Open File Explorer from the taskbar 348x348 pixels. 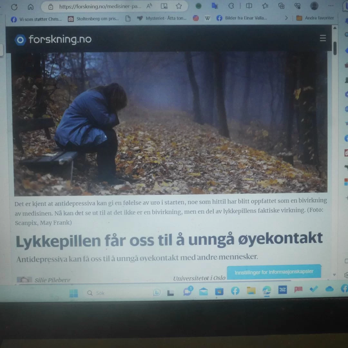(x=251, y=291)
